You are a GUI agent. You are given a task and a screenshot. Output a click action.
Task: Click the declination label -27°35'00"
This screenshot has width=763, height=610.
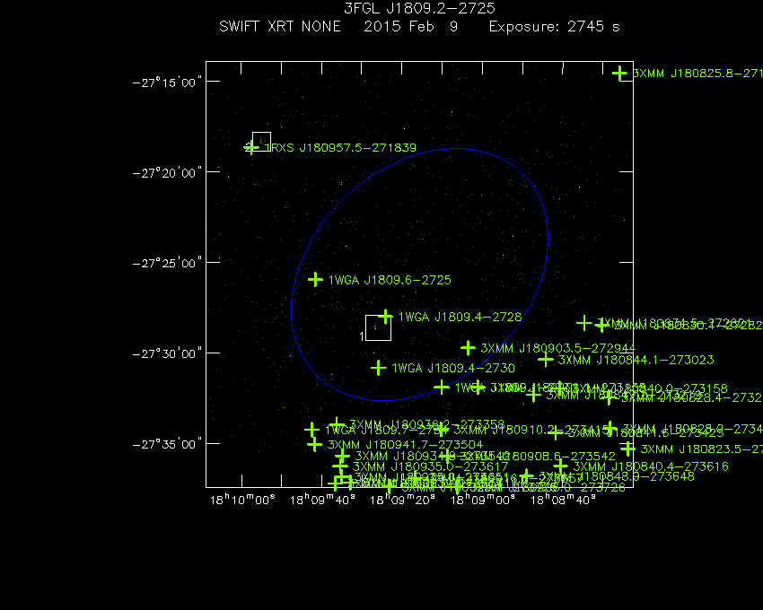pos(167,444)
